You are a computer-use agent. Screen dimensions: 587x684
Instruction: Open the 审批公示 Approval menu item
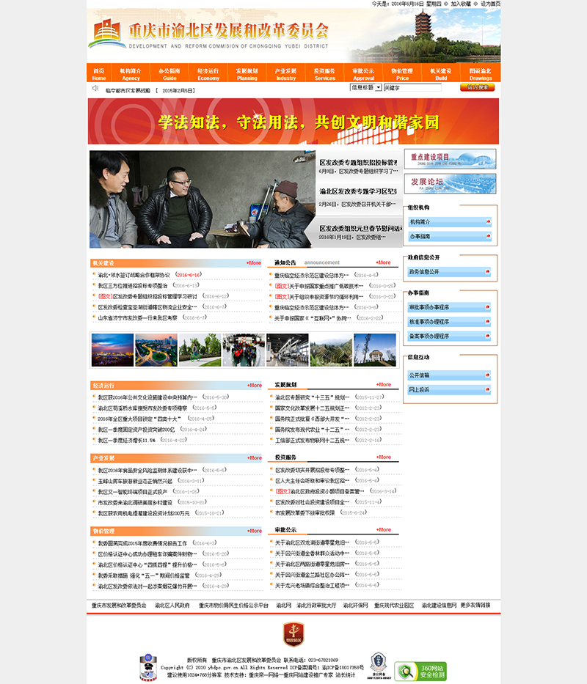pos(363,74)
